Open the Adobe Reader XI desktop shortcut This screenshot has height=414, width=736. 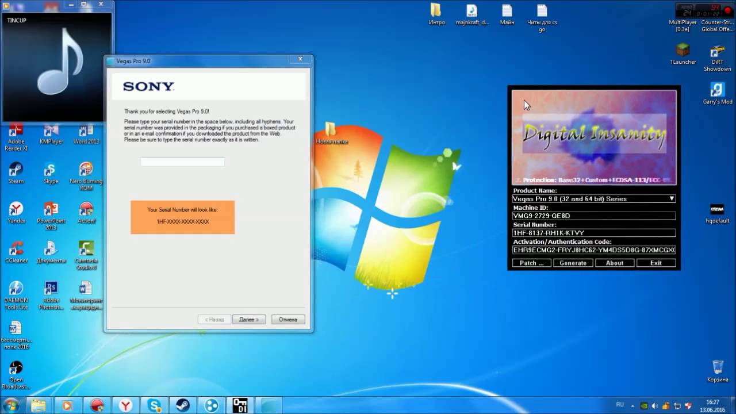16,137
